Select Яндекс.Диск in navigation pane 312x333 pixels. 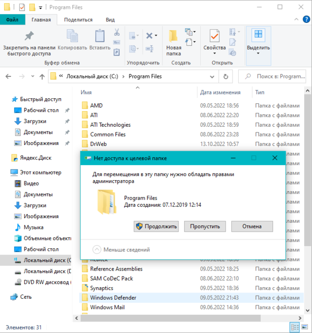[x=36, y=157]
